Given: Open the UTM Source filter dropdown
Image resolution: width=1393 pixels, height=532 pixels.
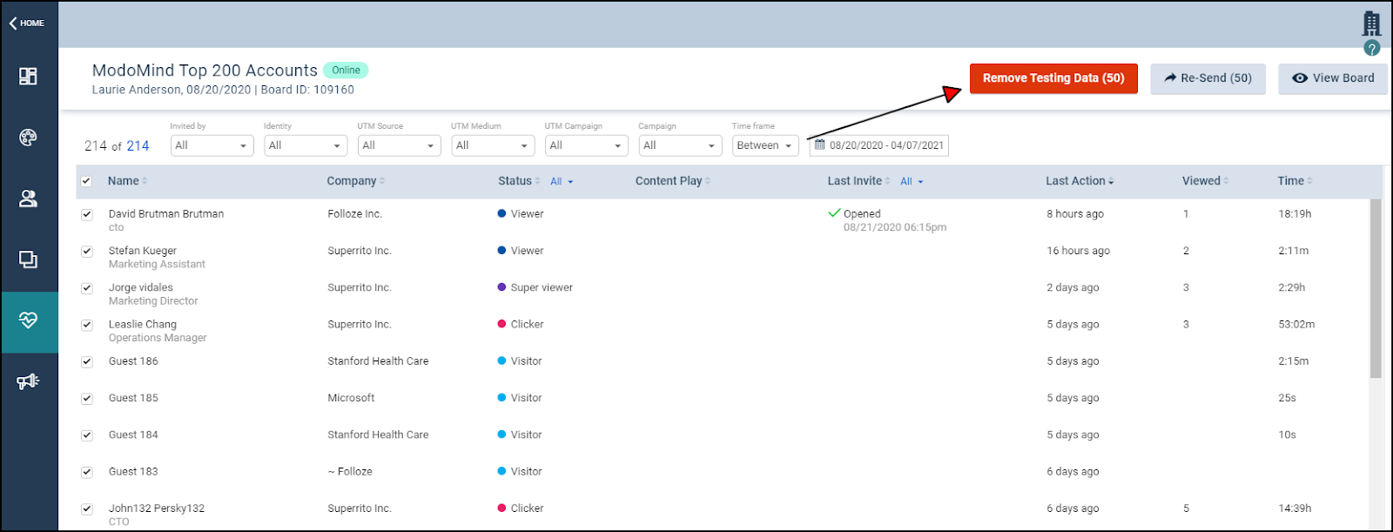Looking at the screenshot, I should click(399, 145).
